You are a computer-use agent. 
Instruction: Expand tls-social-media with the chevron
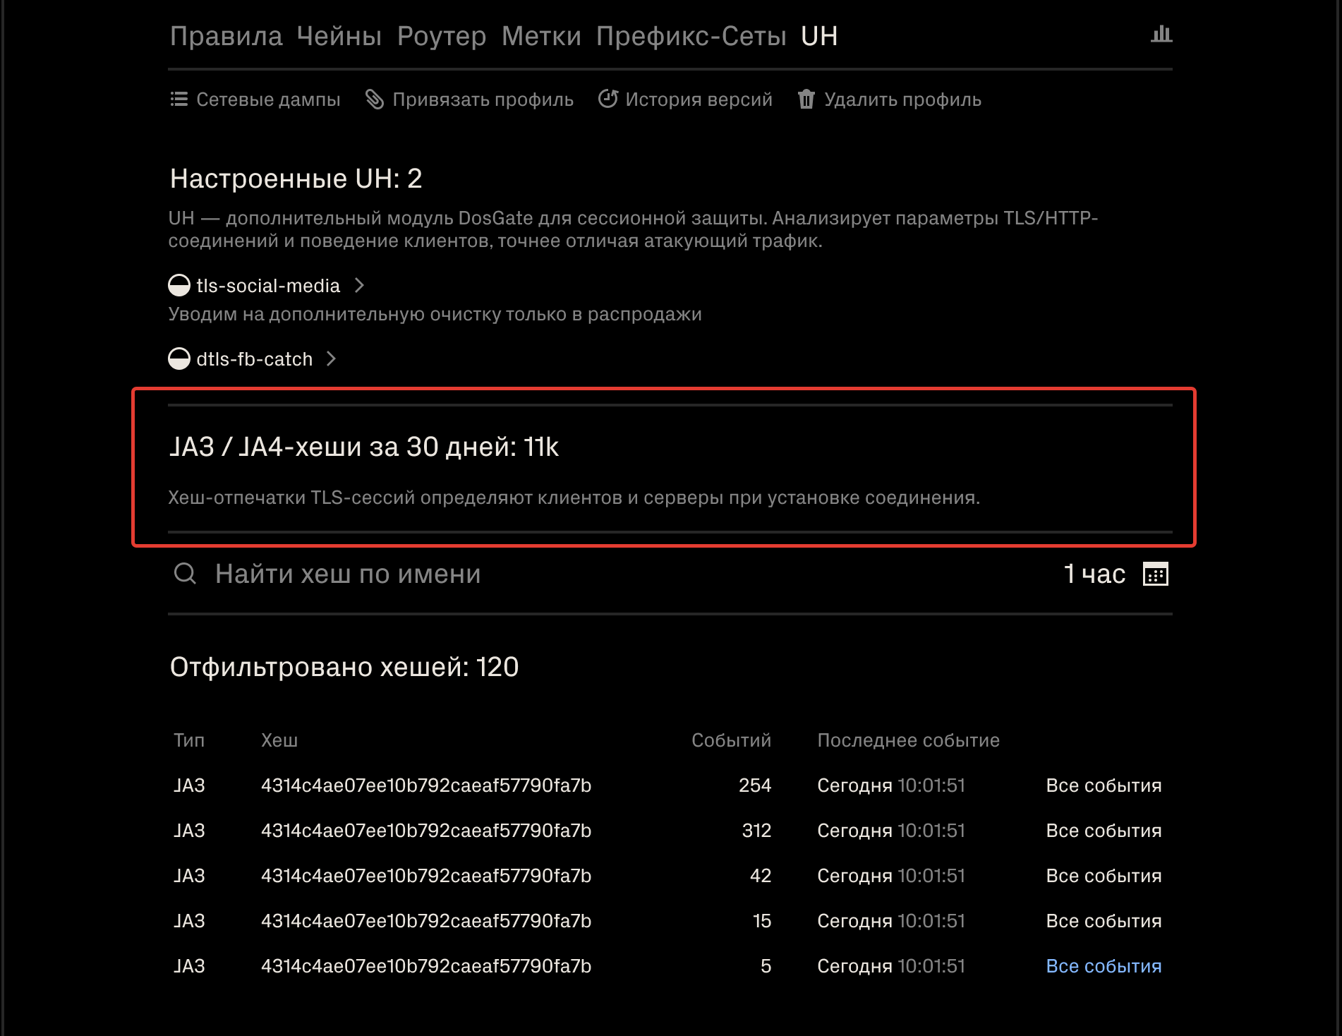pyautogui.click(x=359, y=286)
